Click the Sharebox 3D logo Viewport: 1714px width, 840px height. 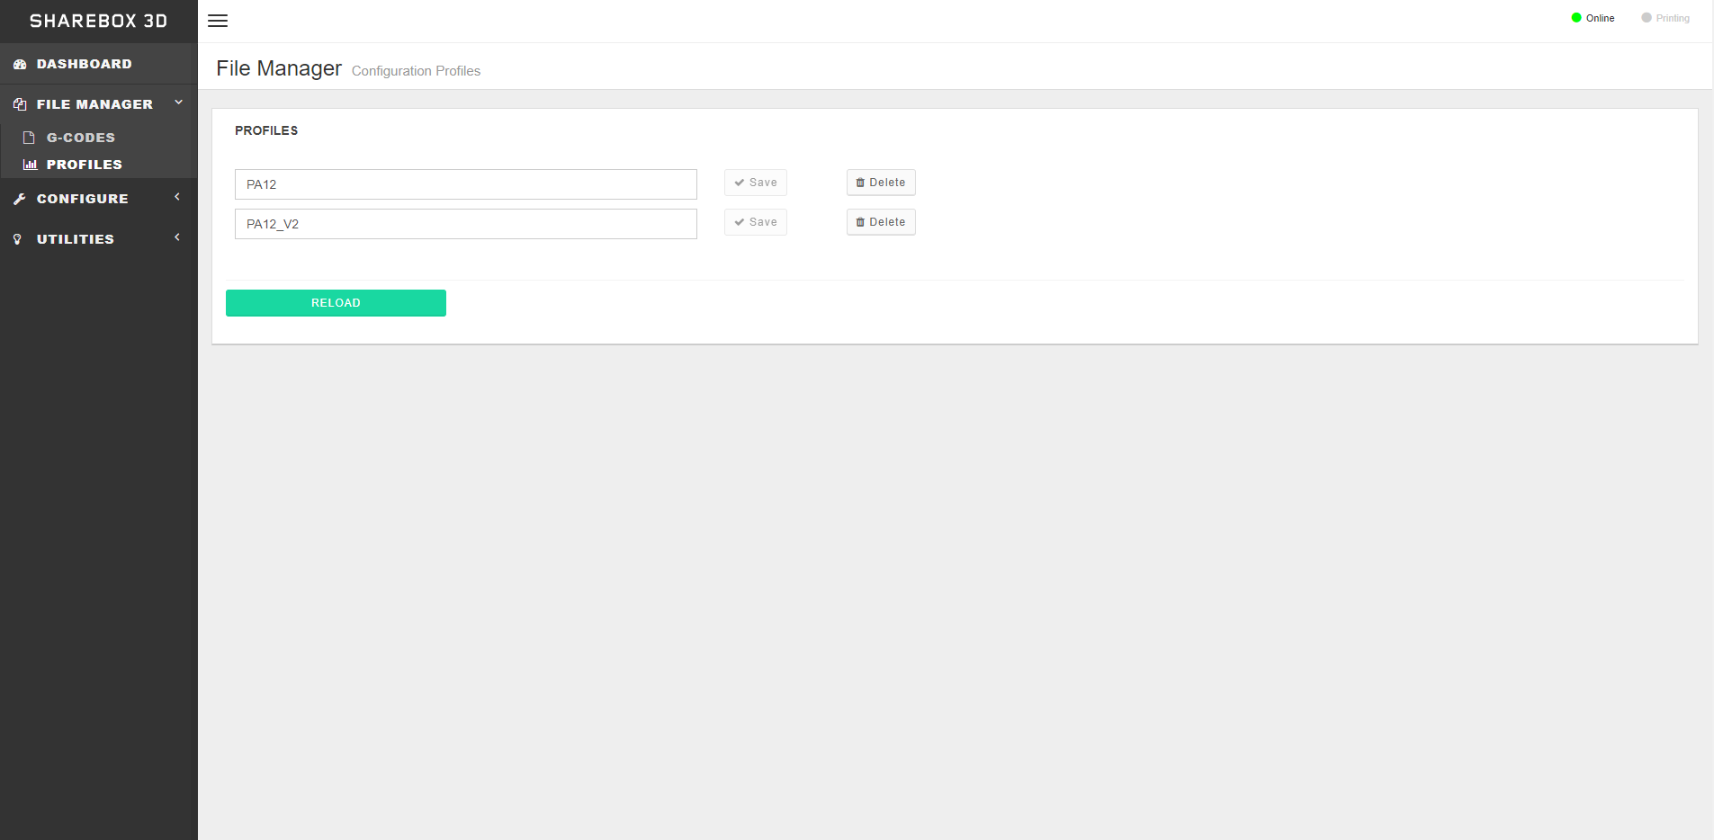pos(99,21)
